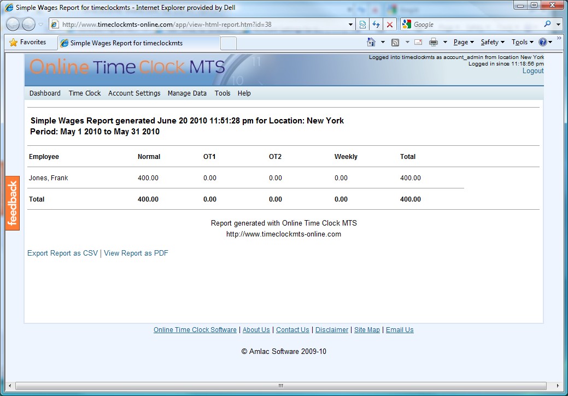Click the red Stop loading icon
The height and width of the screenshot is (396, 568).
[x=390, y=25]
